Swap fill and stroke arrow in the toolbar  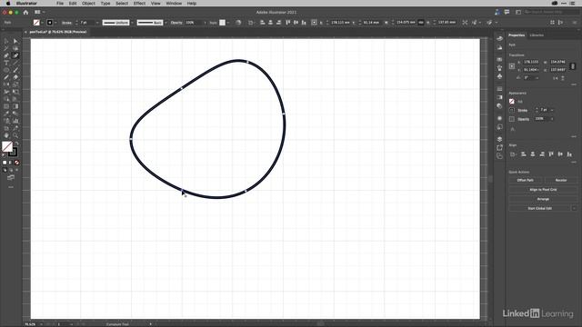(x=16, y=144)
